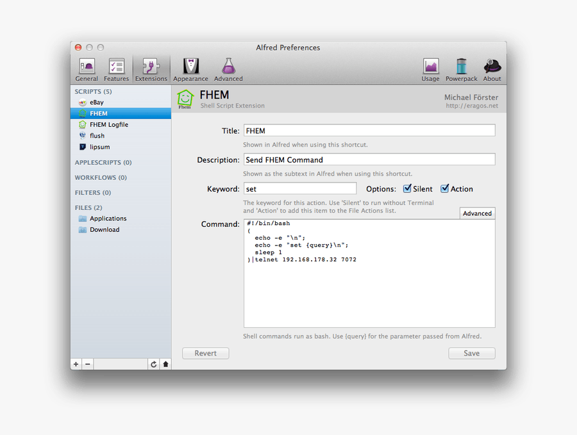The image size is (577, 435).
Task: Click the WORKFLOWS (0) section header
Action: 101,177
